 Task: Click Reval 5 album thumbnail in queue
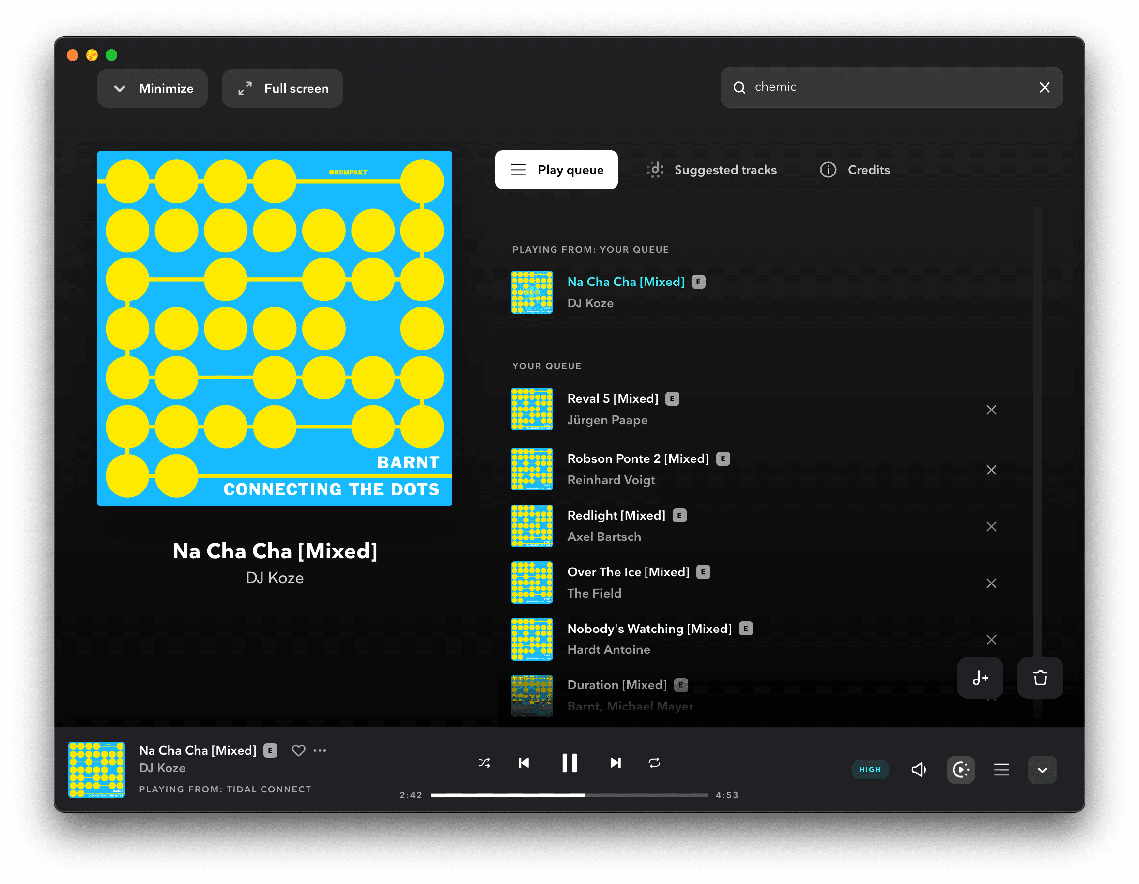click(x=532, y=409)
